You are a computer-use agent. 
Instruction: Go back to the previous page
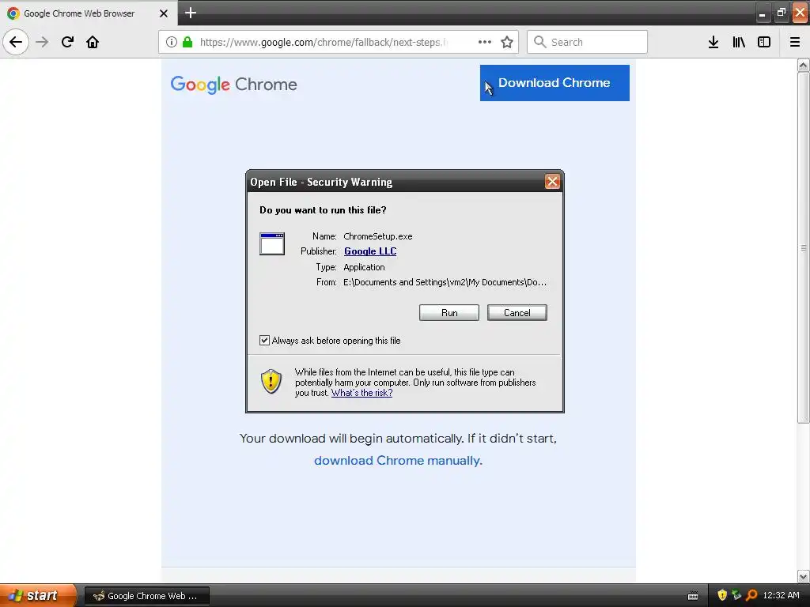click(16, 42)
